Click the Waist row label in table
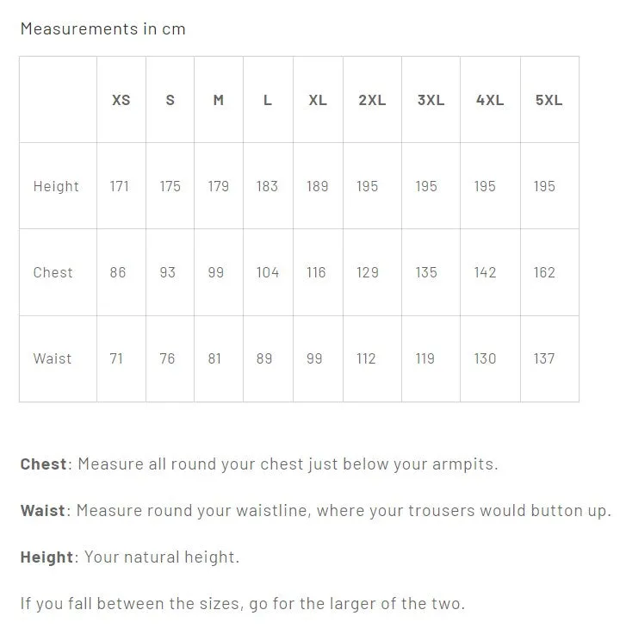 point(53,359)
